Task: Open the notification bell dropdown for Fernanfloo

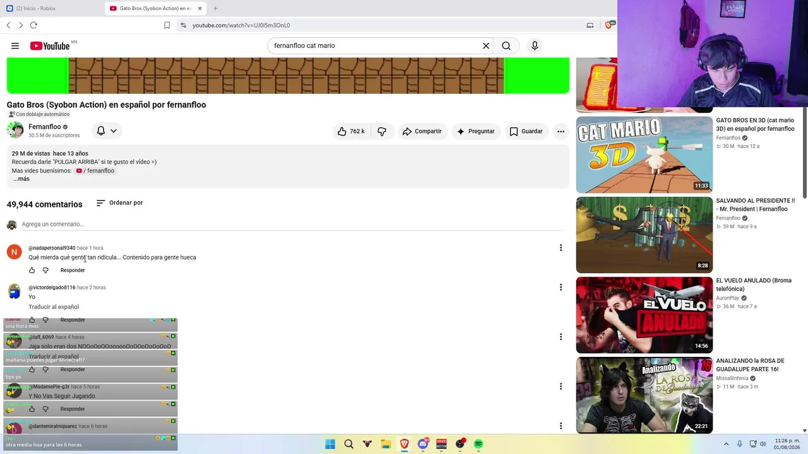Action: [107, 131]
